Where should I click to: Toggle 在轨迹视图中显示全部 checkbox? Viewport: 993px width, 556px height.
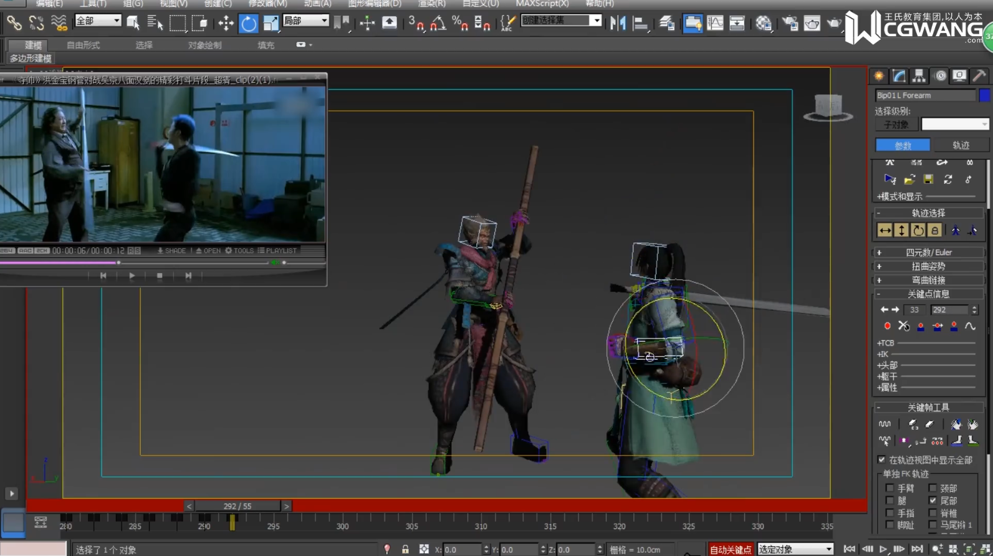(881, 460)
